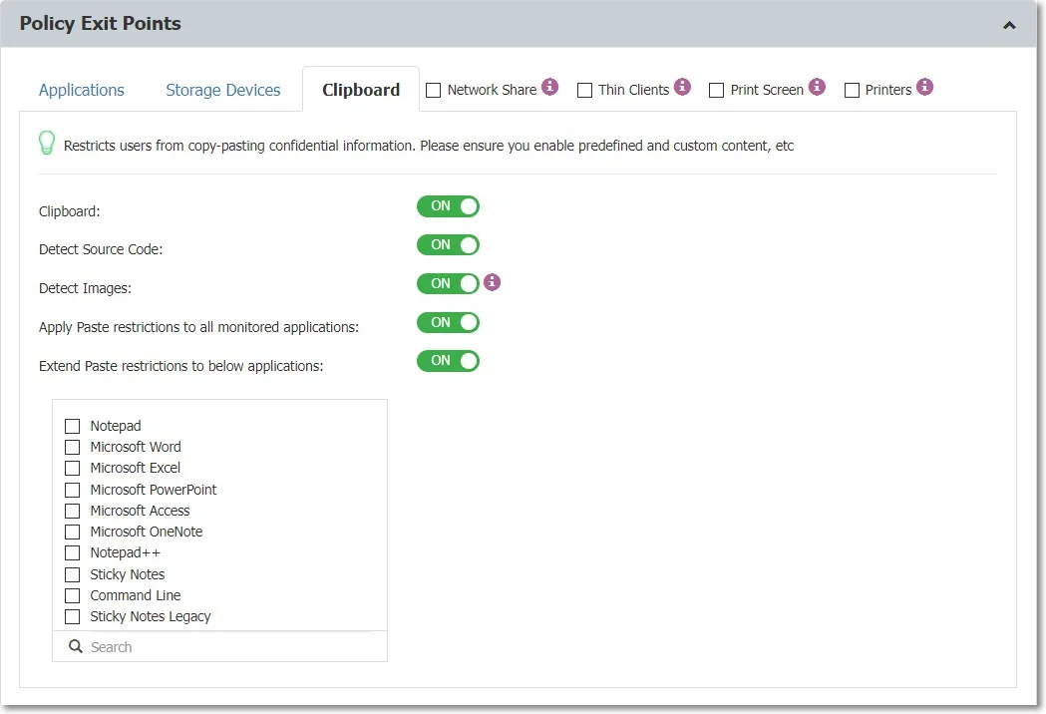The height and width of the screenshot is (714, 1046).
Task: Check the Microsoft Excel checkbox
Action: pyautogui.click(x=72, y=469)
